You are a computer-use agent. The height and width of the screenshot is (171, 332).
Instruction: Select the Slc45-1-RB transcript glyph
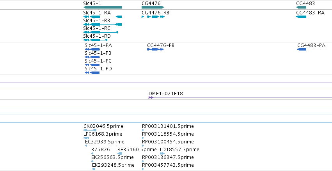click(x=103, y=24)
